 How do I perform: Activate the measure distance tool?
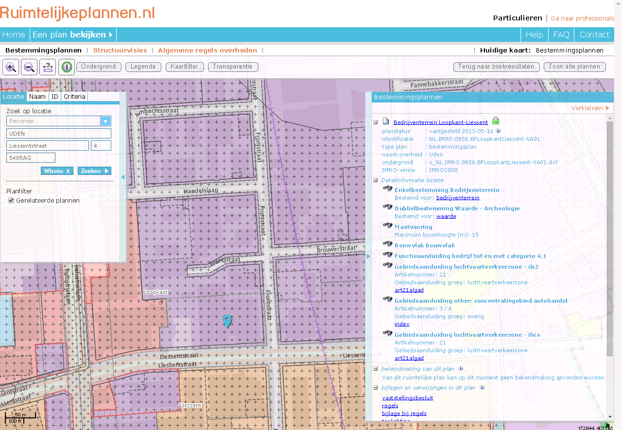coord(48,67)
